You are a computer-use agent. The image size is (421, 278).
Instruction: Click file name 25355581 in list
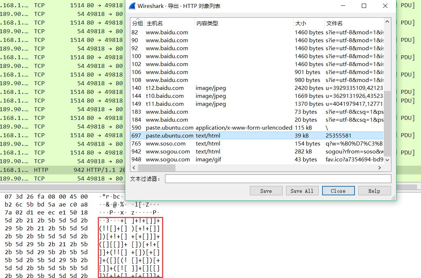pyautogui.click(x=338, y=136)
